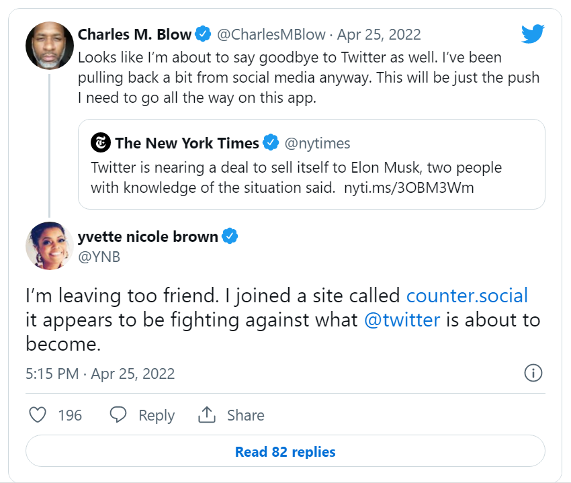Viewport: 571px width, 483px height.
Task: Click the @YNB username handle
Action: [x=99, y=256]
